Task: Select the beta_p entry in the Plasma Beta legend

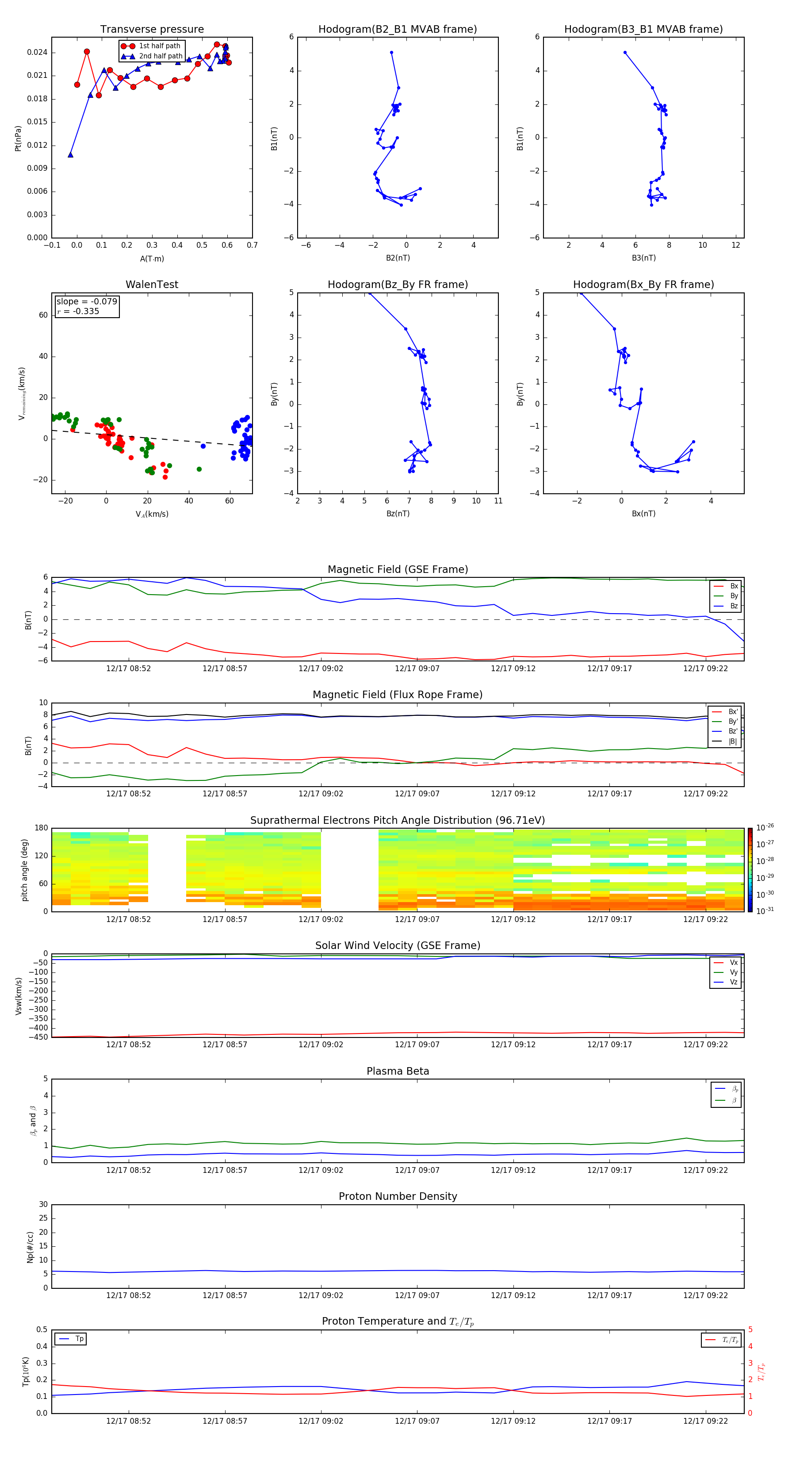Action: [x=727, y=1089]
